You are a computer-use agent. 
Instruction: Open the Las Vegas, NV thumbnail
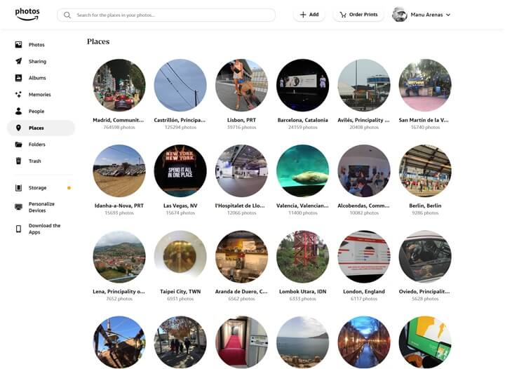coord(180,170)
